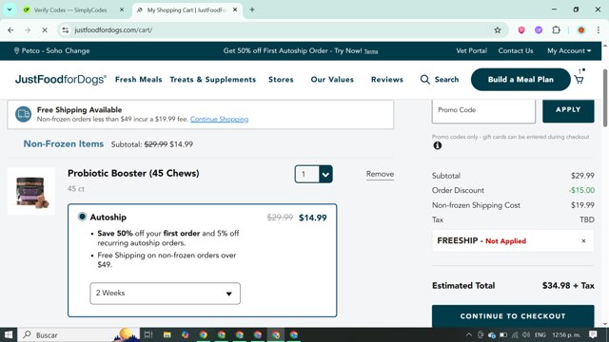Open Treats & Supplements menu
609x342 pixels.
tap(213, 80)
